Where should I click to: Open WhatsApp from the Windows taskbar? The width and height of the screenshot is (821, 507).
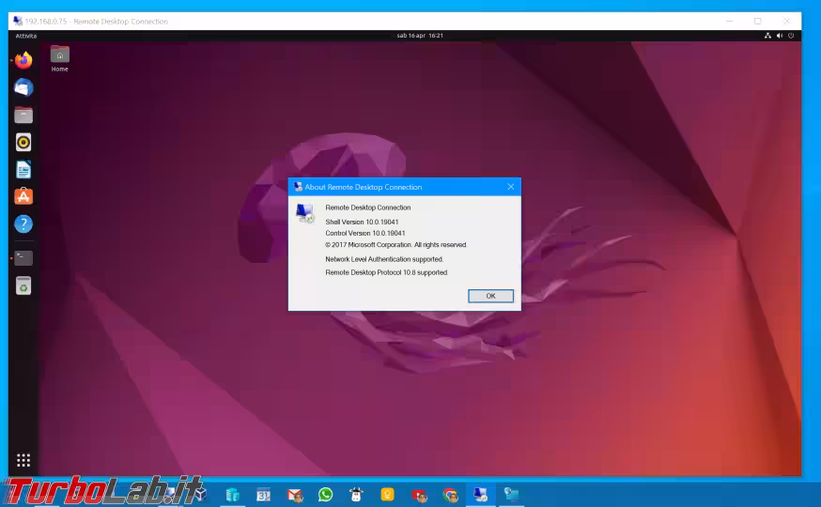click(326, 495)
